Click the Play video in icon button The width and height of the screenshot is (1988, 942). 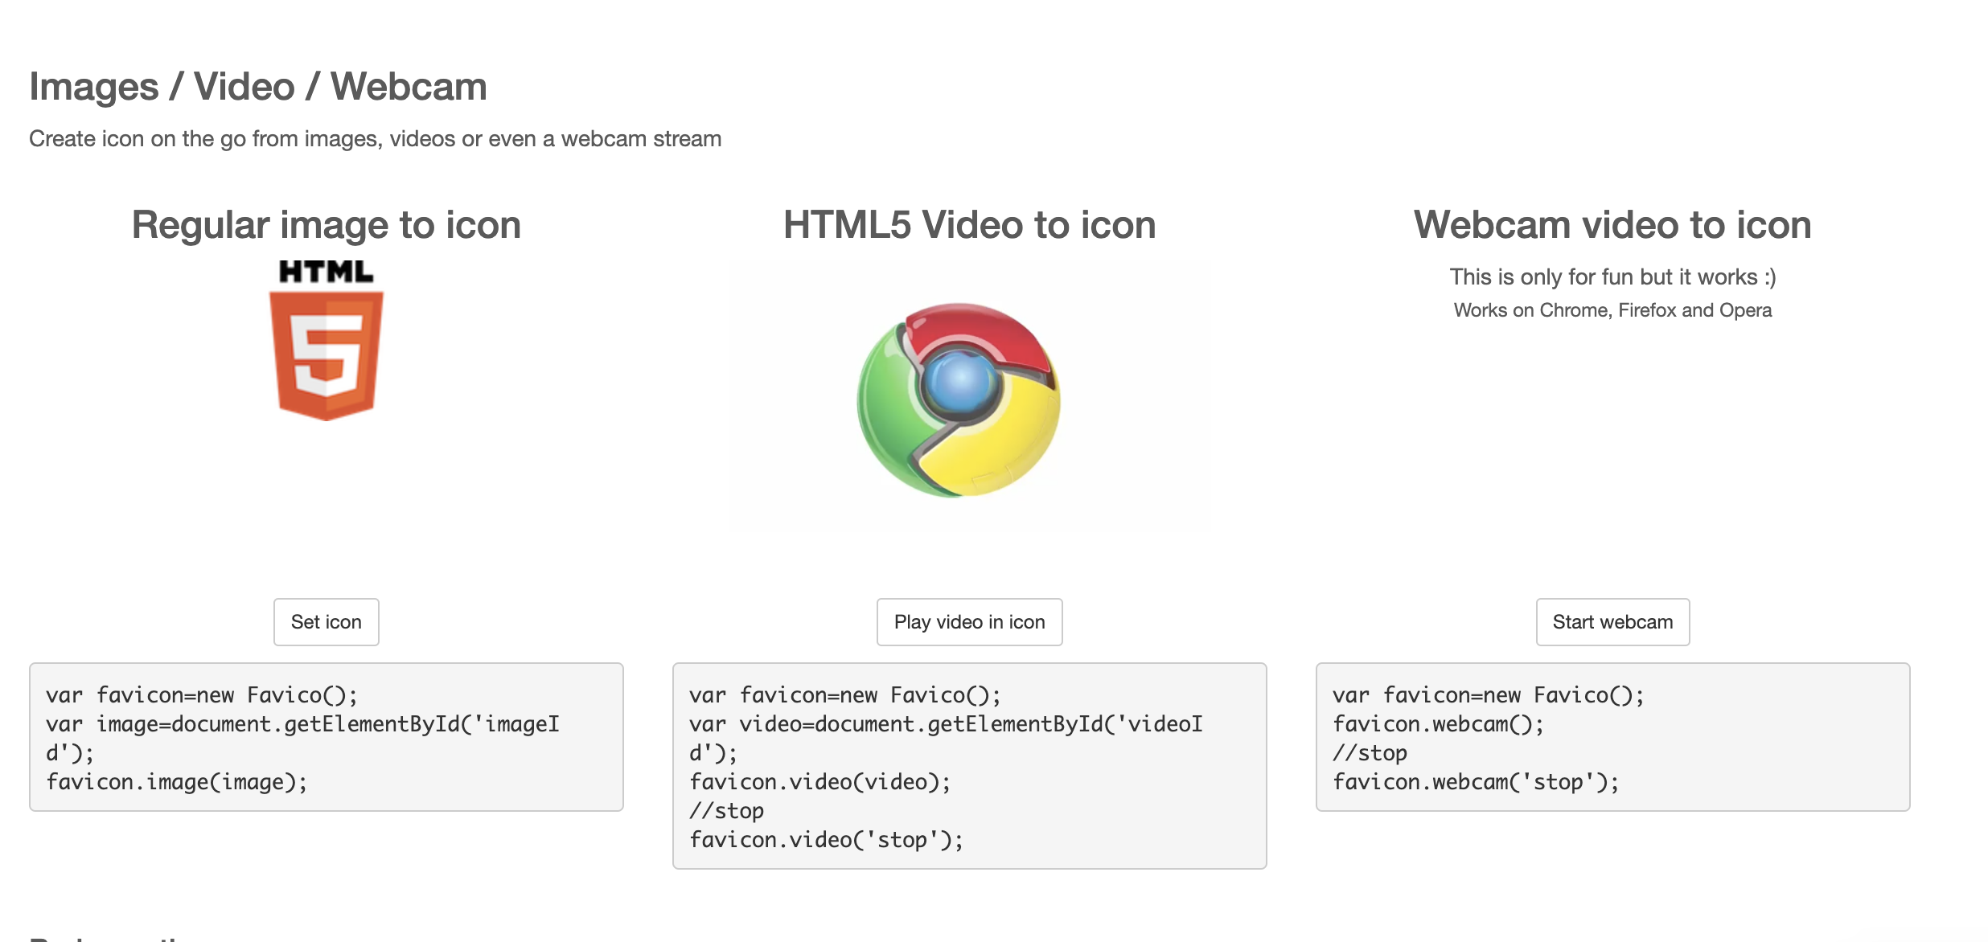[x=968, y=621]
